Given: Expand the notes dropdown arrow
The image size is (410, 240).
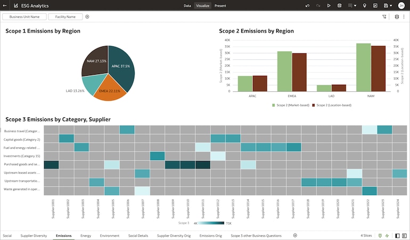Looking at the screenshot, I should point(355,5).
